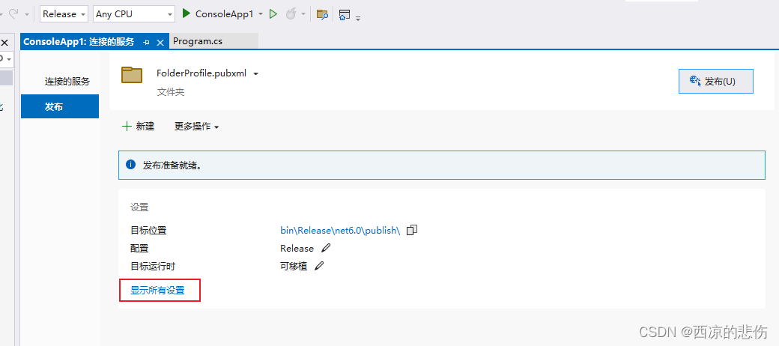This screenshot has height=346, width=779.
Task: Open the bin\Release\net6.0\publish\ path link
Action: [340, 230]
